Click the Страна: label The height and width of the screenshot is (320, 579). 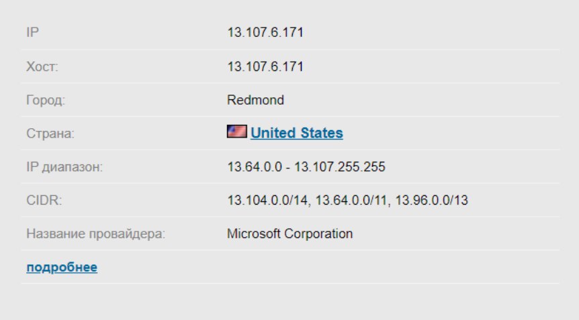pyautogui.click(x=50, y=134)
